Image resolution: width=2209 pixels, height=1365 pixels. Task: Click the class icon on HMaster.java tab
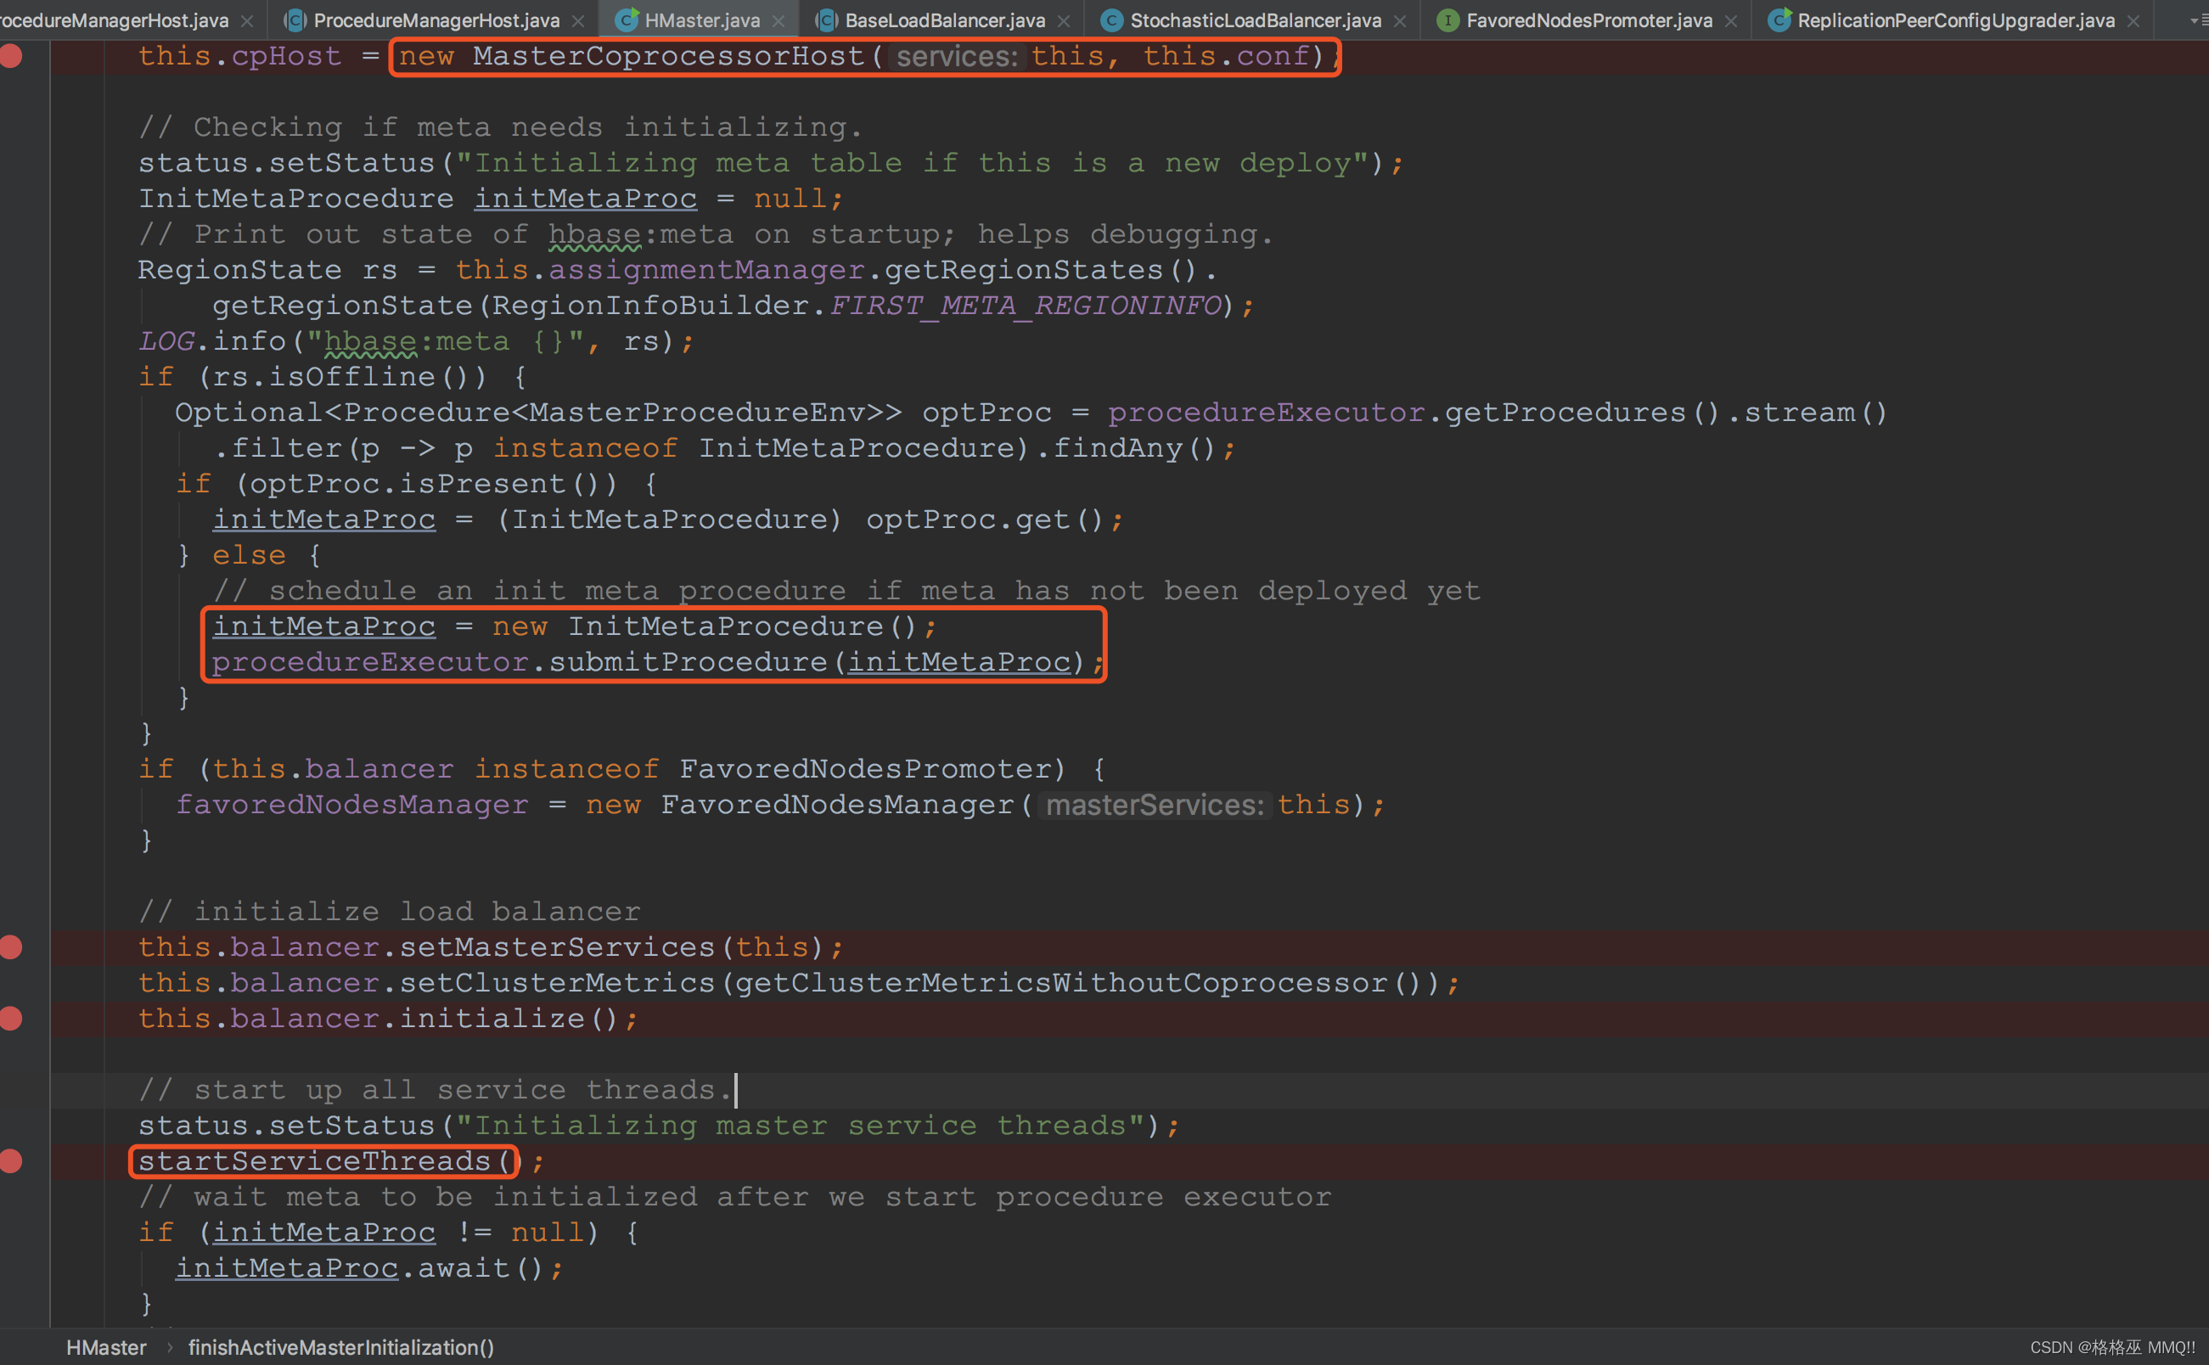(627, 20)
